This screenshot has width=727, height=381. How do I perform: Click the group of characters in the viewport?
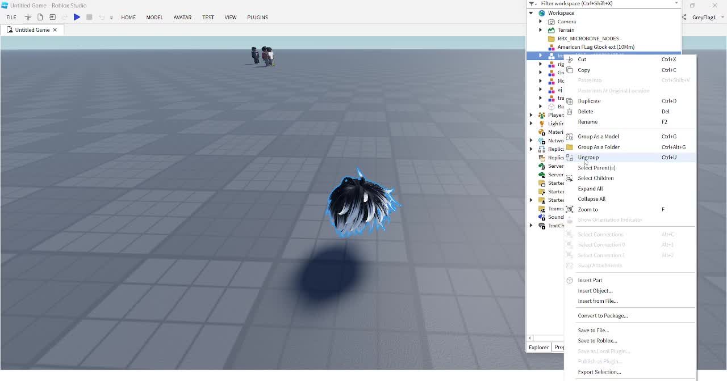tap(262, 56)
